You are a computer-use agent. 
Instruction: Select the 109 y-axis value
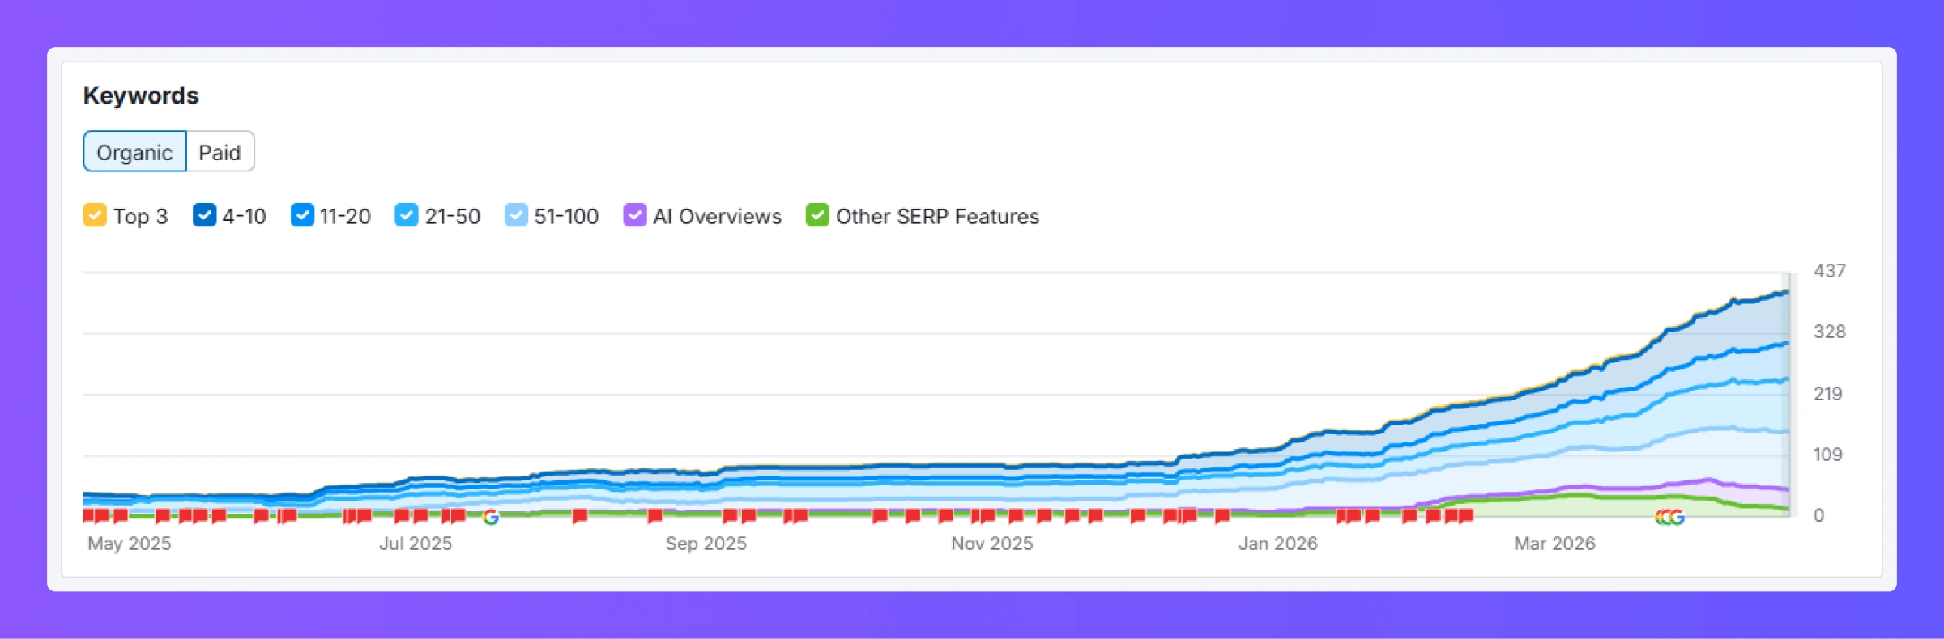point(1827,455)
